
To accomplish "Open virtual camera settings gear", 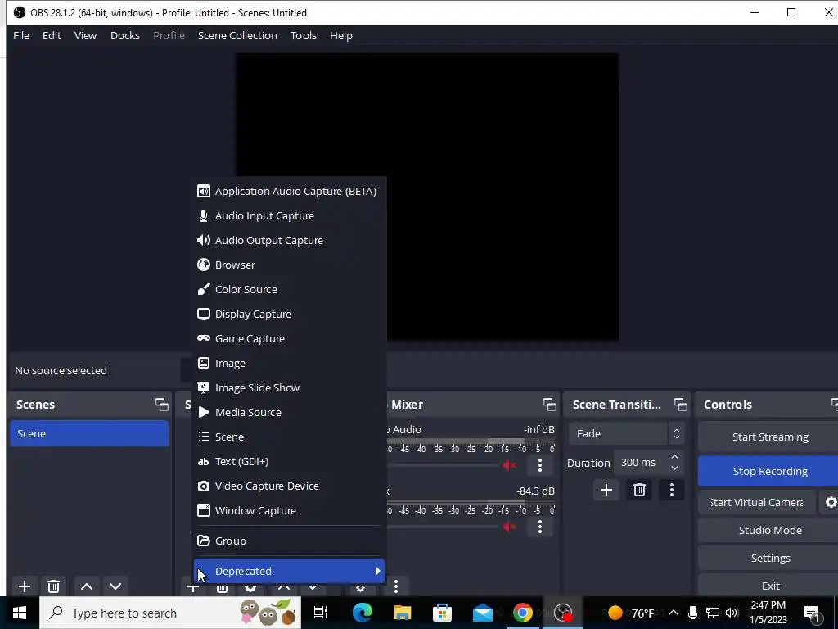I will pos(831,502).
